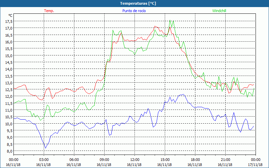Click the '°C' axis unit label

pyautogui.click(x=10, y=15)
